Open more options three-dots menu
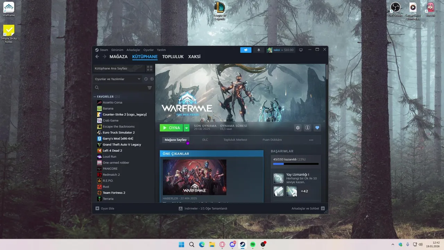This screenshot has height=250, width=444. [x=311, y=140]
